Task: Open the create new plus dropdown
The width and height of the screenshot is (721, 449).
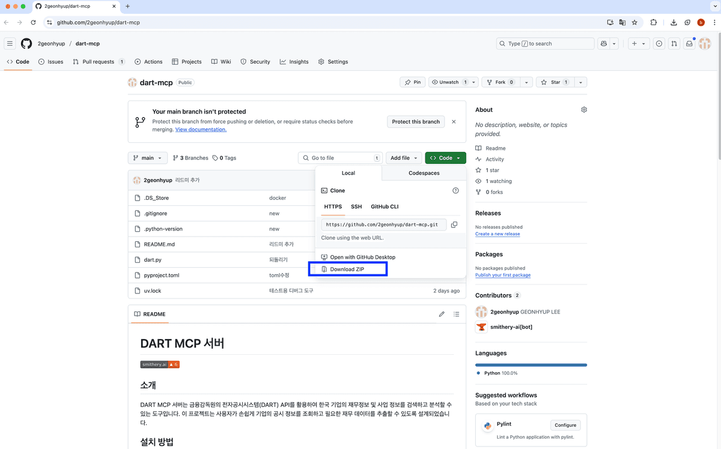Action: pyautogui.click(x=638, y=44)
